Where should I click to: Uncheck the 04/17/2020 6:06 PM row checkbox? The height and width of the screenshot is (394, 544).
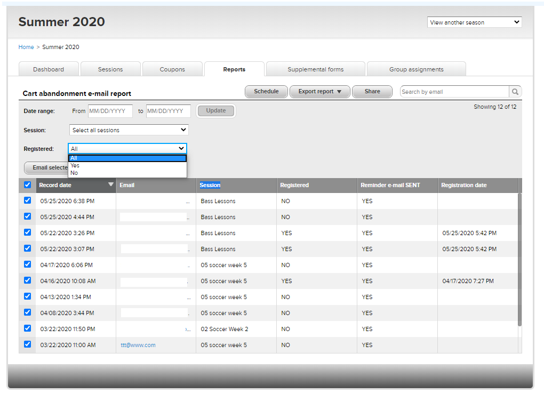pyautogui.click(x=28, y=265)
